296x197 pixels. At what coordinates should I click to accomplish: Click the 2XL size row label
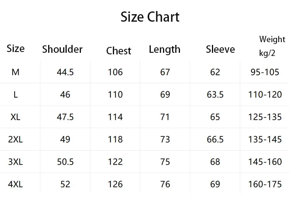click(15, 139)
